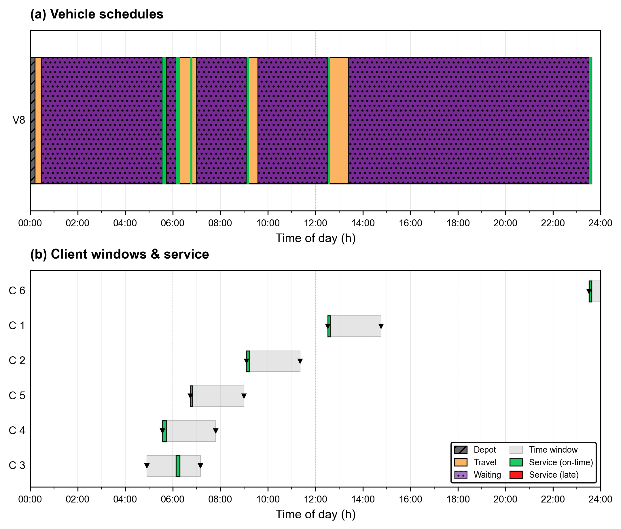Click the grey Time window legend swatch
The height and width of the screenshot is (529, 621).
[x=516, y=450]
